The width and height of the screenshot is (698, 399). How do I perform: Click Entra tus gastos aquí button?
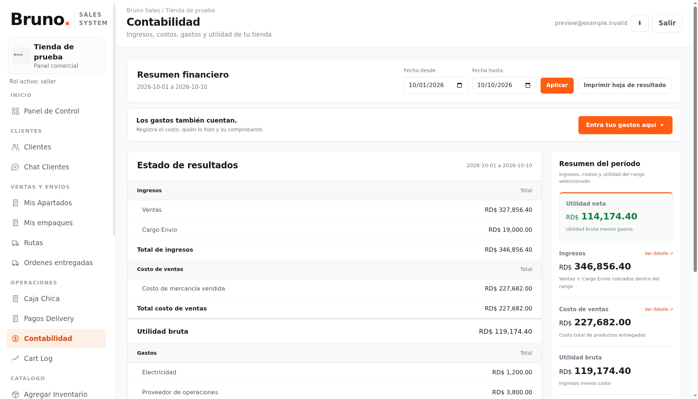coord(625,125)
